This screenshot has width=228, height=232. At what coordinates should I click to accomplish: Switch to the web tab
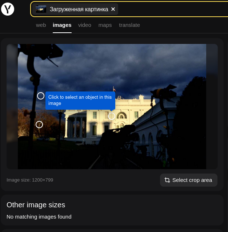click(x=41, y=25)
